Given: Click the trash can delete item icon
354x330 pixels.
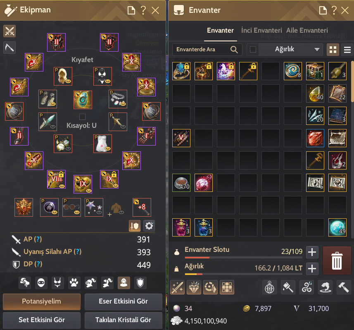Looking at the screenshot, I should [x=337, y=261].
